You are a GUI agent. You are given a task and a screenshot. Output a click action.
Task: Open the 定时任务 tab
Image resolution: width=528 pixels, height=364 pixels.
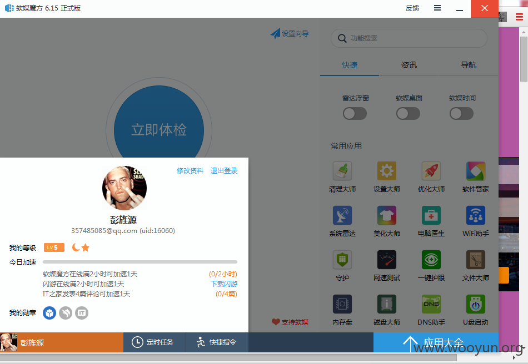coord(155,342)
